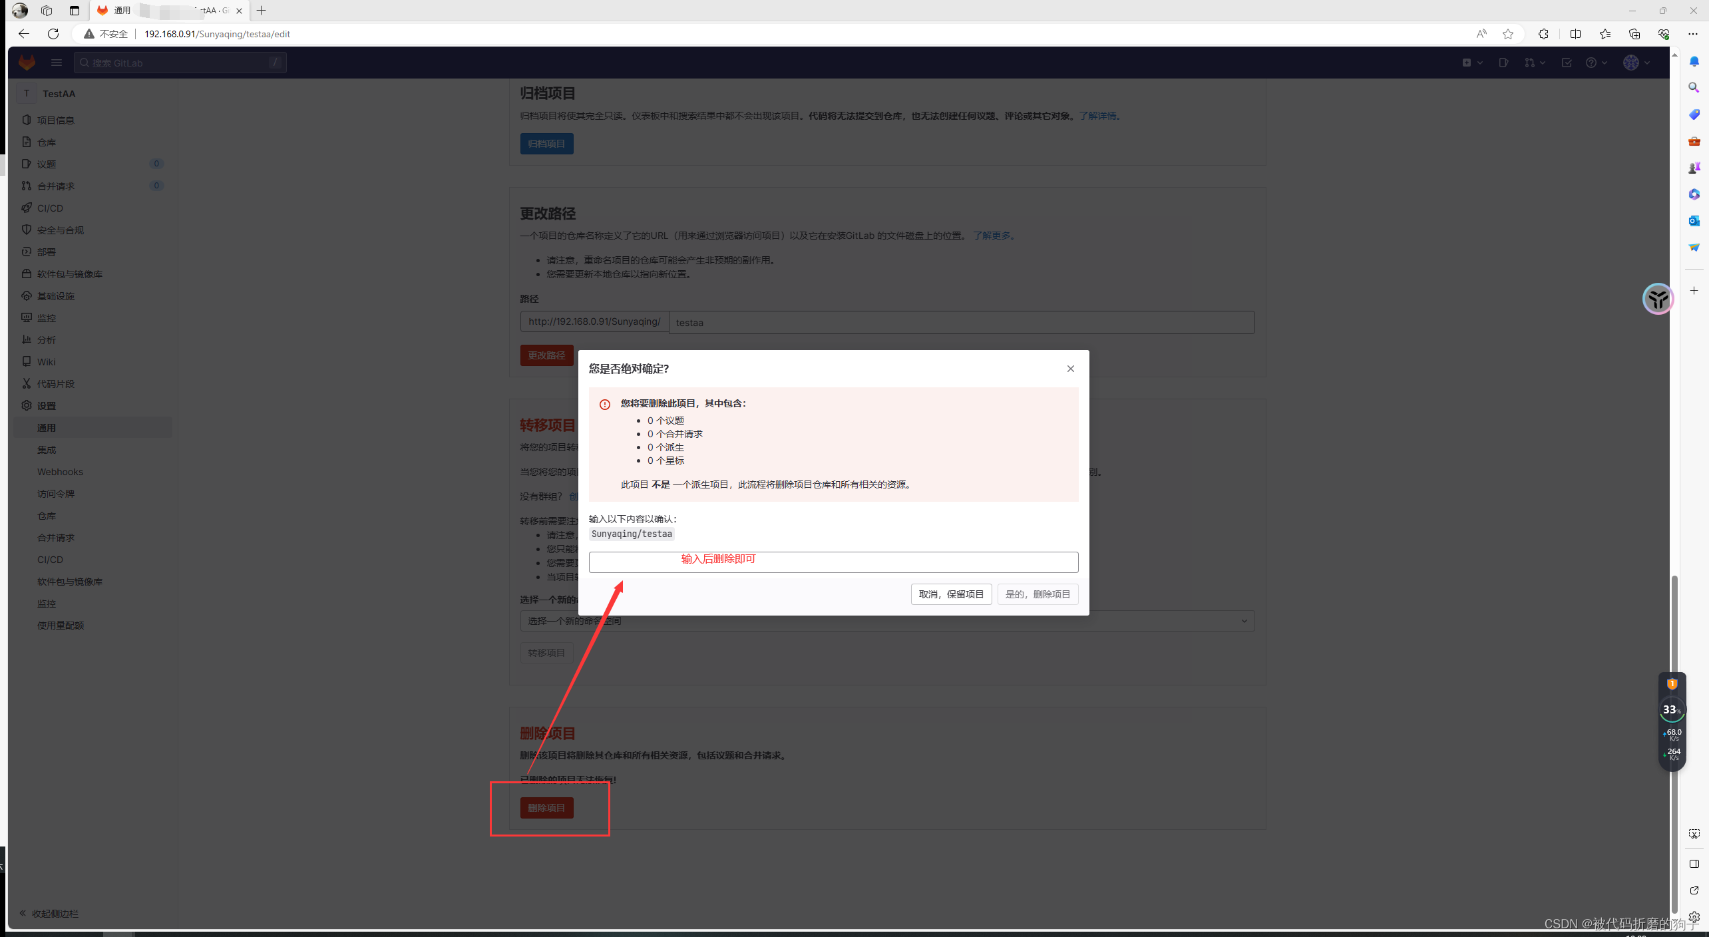Toggle split screen browser icon
This screenshot has width=1709, height=937.
tap(1575, 33)
